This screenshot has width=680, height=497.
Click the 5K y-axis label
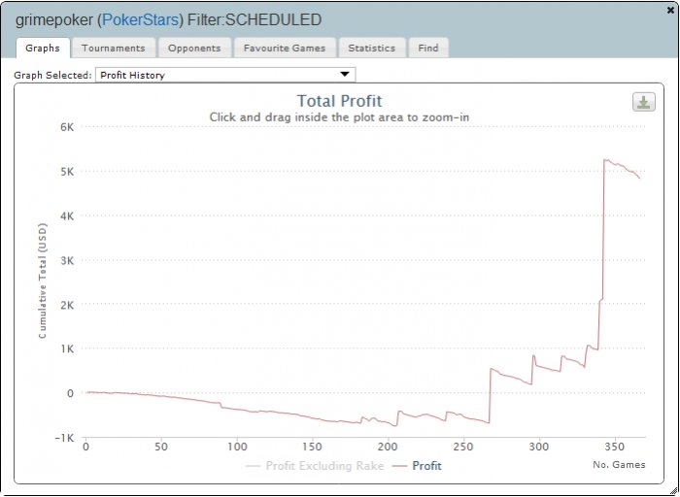click(x=65, y=172)
